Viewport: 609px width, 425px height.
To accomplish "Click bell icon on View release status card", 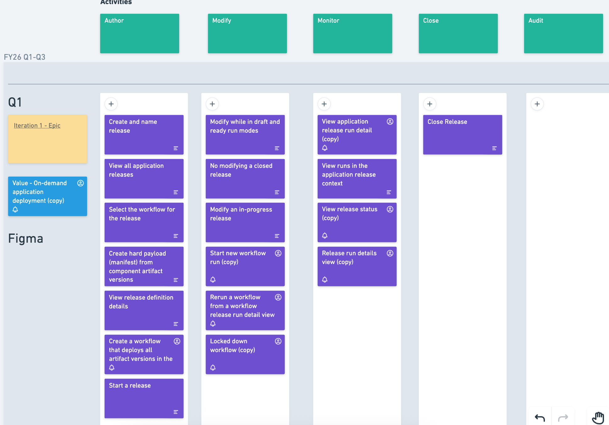I will tap(325, 235).
